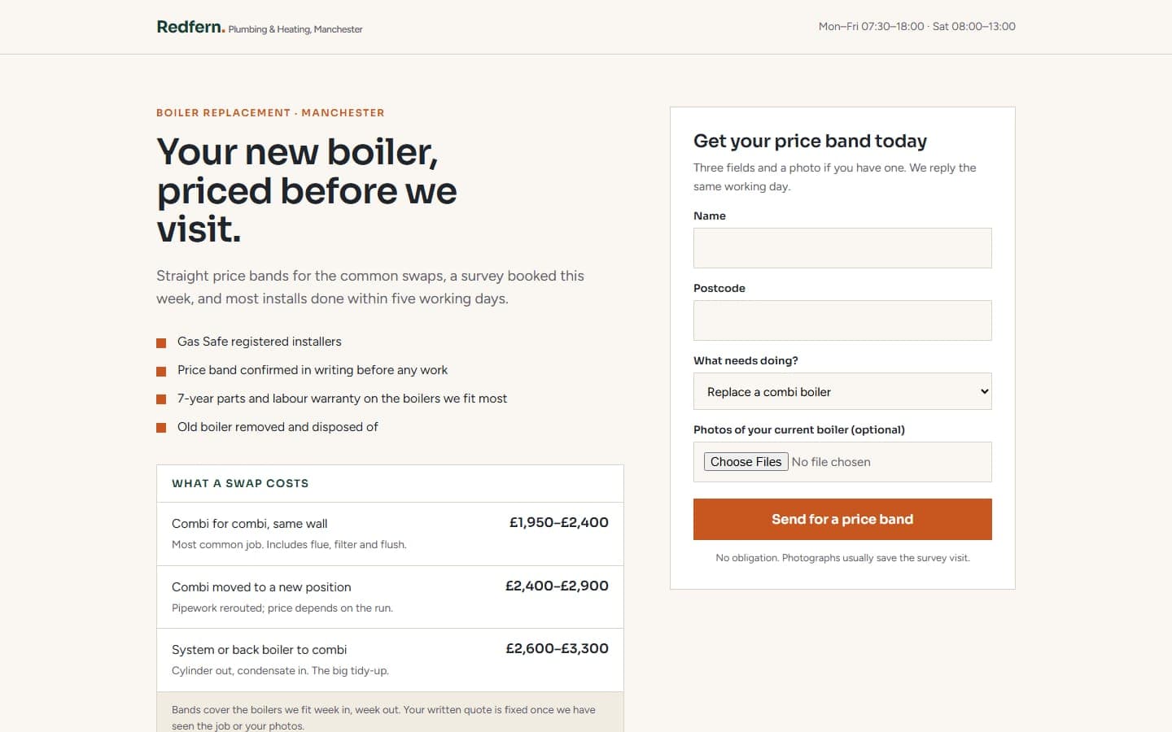
Task: Click the 'No file chosen' upload area
Action: (x=831, y=462)
